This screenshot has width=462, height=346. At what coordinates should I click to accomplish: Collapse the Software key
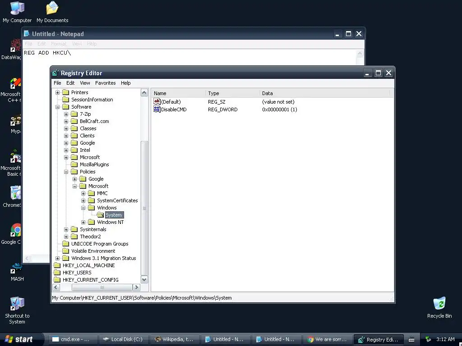(58, 107)
